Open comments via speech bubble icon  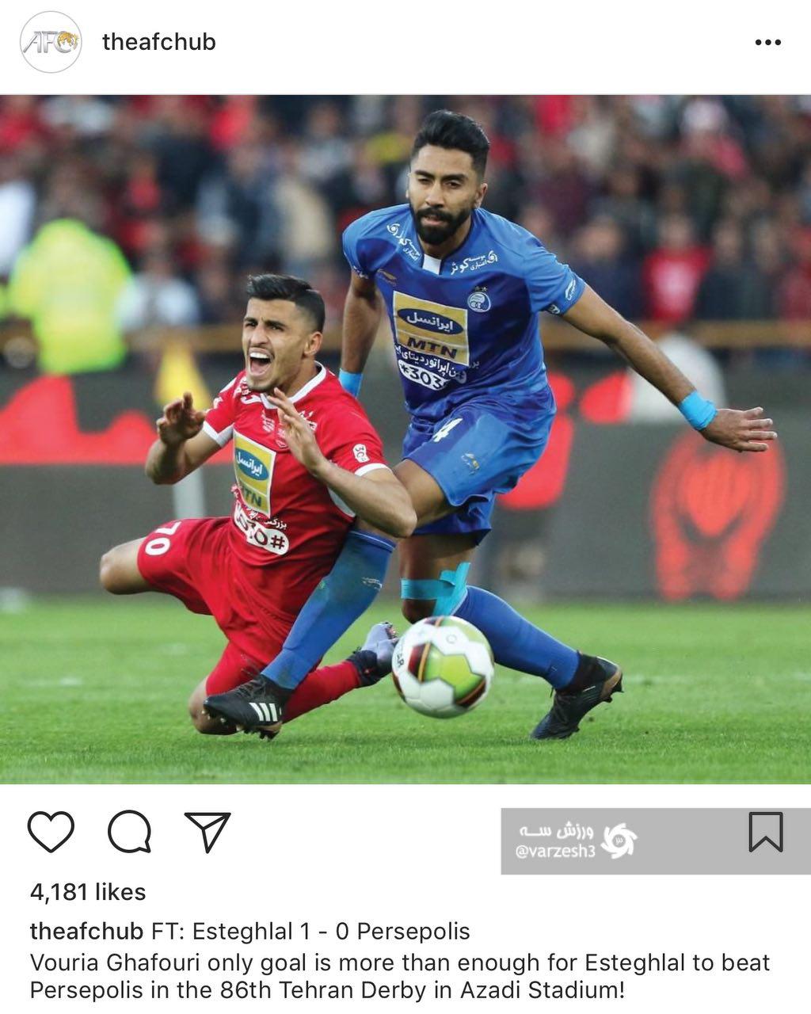(x=130, y=832)
